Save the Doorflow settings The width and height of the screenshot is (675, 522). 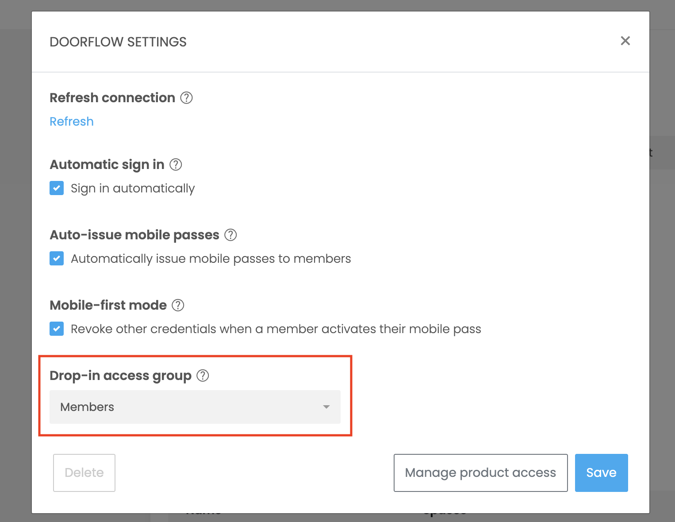pyautogui.click(x=601, y=472)
